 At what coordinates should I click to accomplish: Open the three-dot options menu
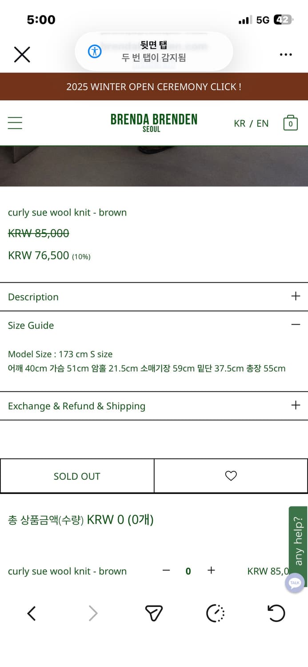pos(285,54)
